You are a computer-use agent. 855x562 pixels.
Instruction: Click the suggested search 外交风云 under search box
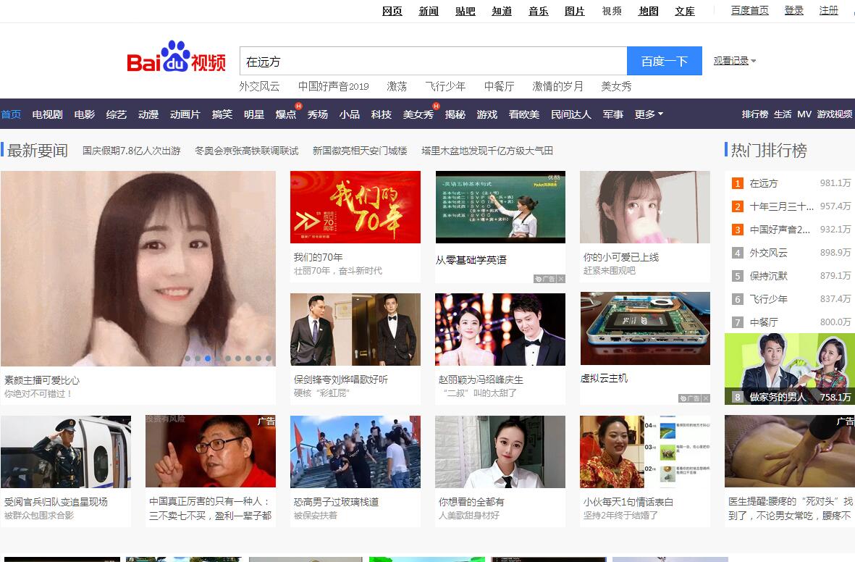tap(259, 86)
